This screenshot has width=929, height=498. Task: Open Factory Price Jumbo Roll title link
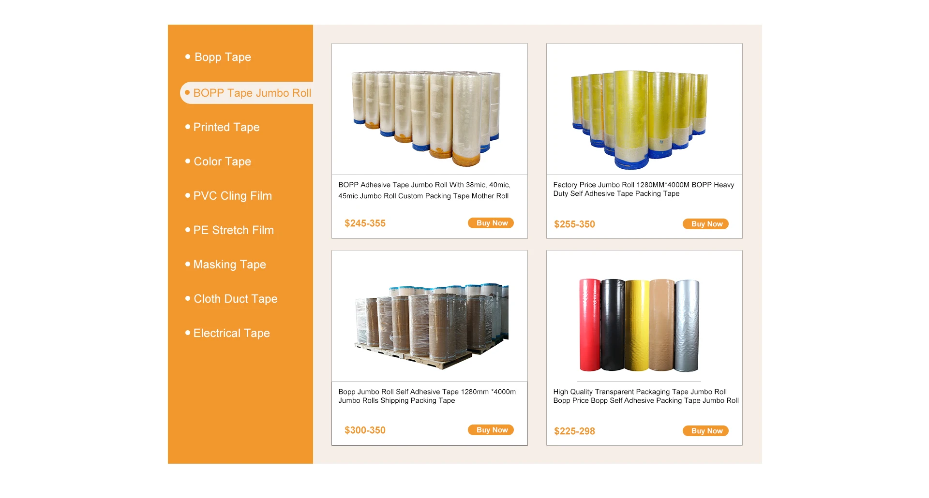pyautogui.click(x=644, y=189)
